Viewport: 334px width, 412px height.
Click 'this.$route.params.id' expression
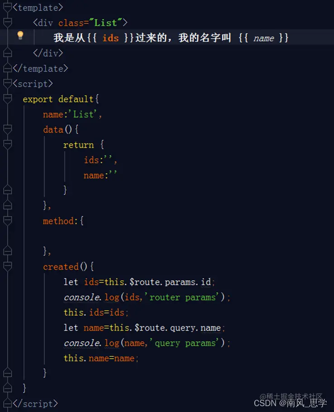pyautogui.click(x=158, y=282)
